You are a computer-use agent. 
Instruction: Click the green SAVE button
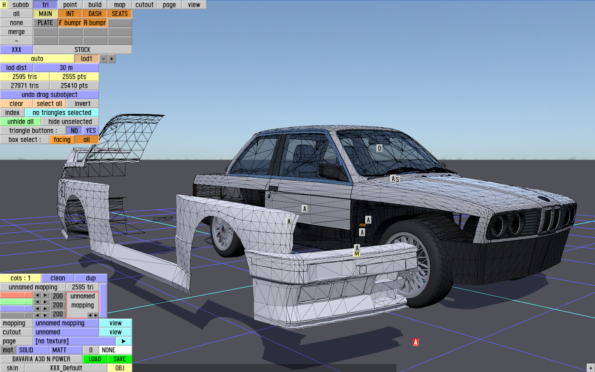[120, 359]
